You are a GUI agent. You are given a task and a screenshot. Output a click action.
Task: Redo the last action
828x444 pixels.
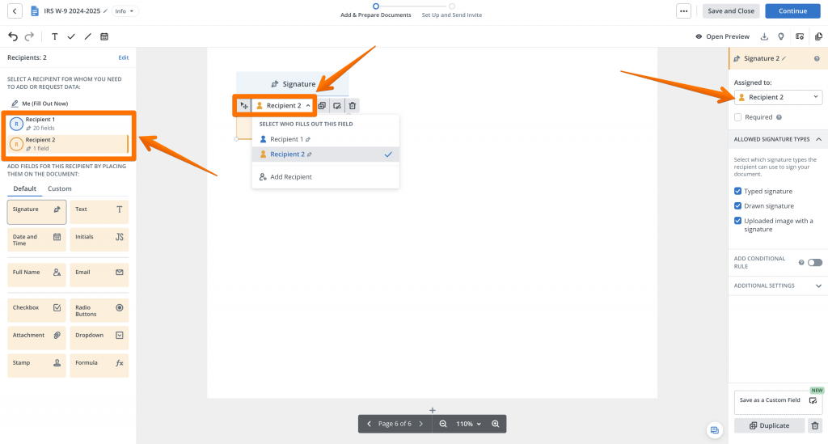coord(30,36)
